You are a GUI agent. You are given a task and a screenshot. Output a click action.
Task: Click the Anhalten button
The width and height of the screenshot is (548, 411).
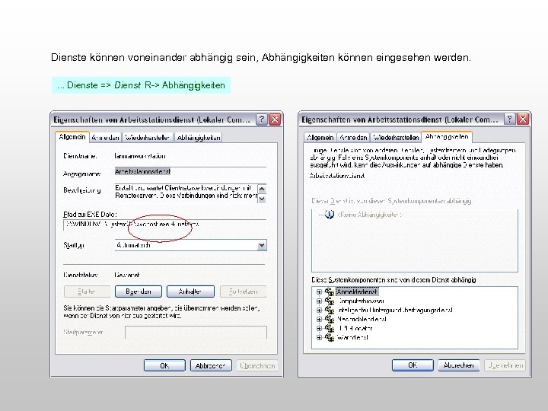pyautogui.click(x=190, y=292)
